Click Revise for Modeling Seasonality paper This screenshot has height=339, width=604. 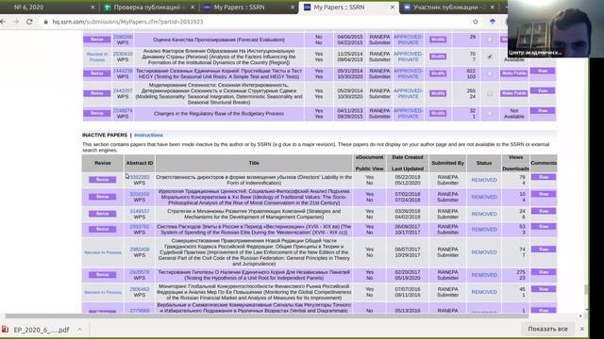tap(97, 93)
